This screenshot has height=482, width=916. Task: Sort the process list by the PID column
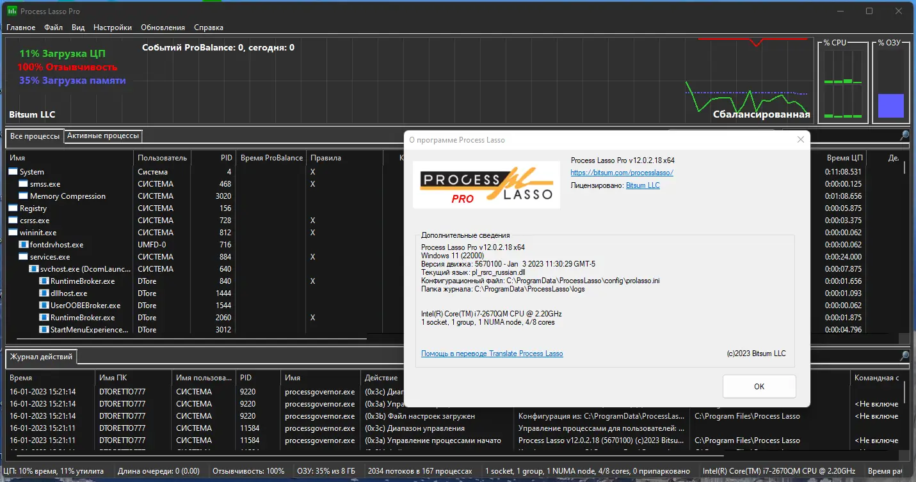click(x=213, y=158)
